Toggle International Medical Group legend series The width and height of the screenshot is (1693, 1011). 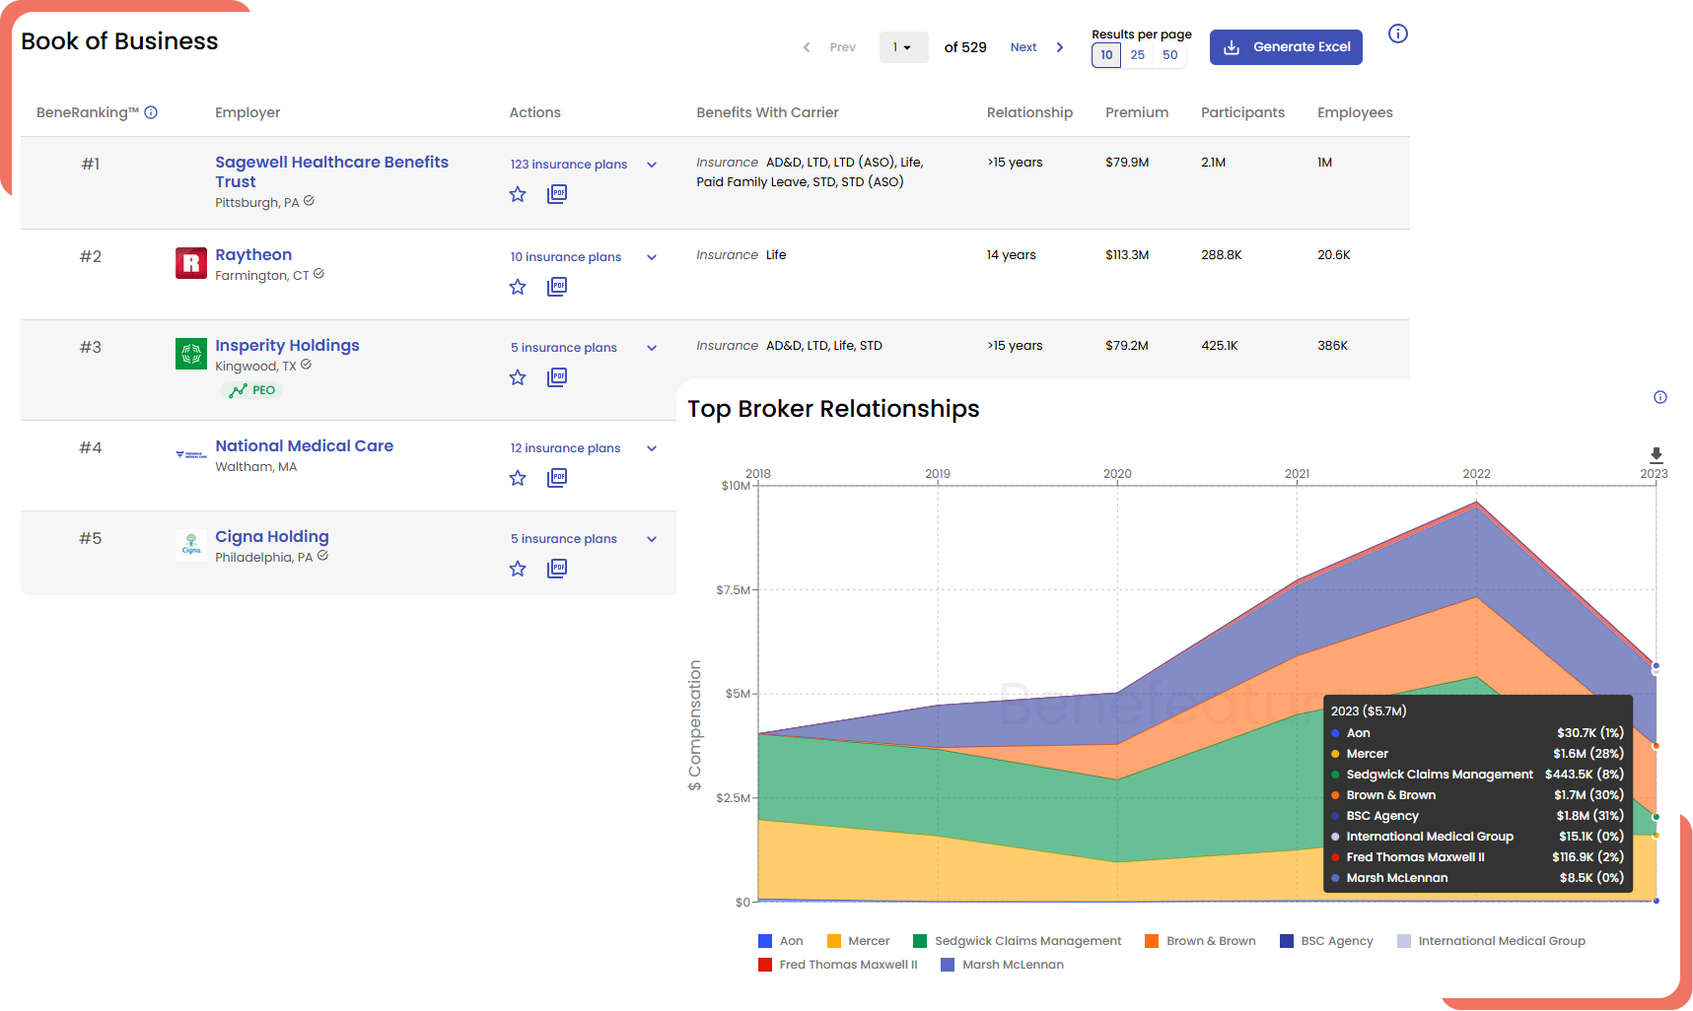[x=1492, y=941]
